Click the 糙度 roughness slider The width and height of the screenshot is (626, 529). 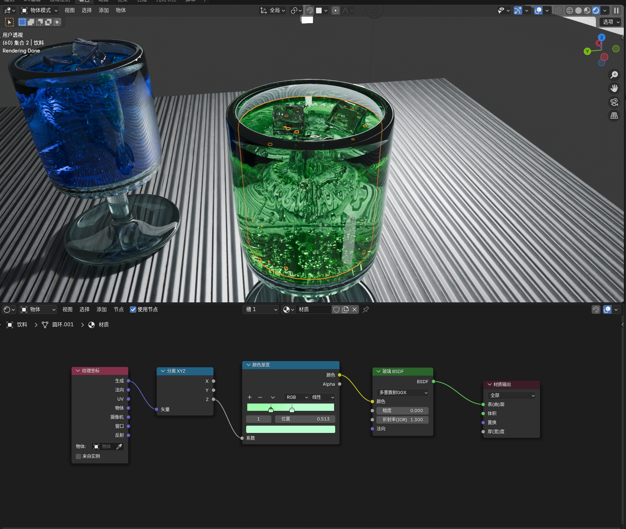pos(402,411)
